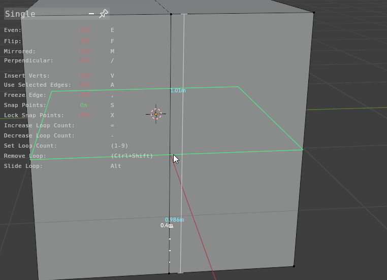
Task: Select the "Slide Loop:" label
Action: click(x=23, y=166)
